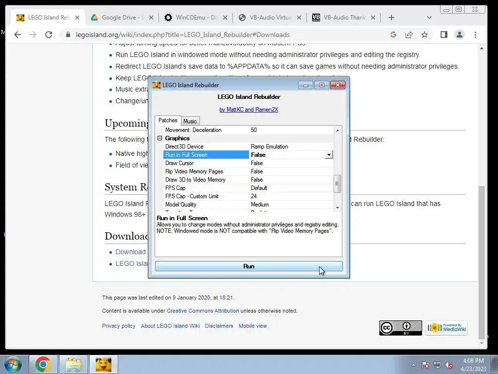Collapse the Graphics category
Image resolution: width=498 pixels, height=374 pixels.
click(160, 138)
